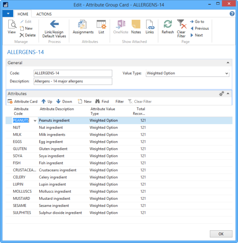
Task: Expand the PEANUTS attribute code dropdown
Action: click(x=35, y=121)
